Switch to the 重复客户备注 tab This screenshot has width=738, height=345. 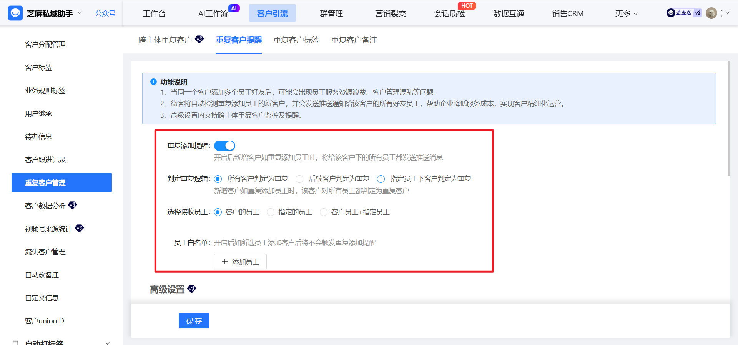point(354,40)
